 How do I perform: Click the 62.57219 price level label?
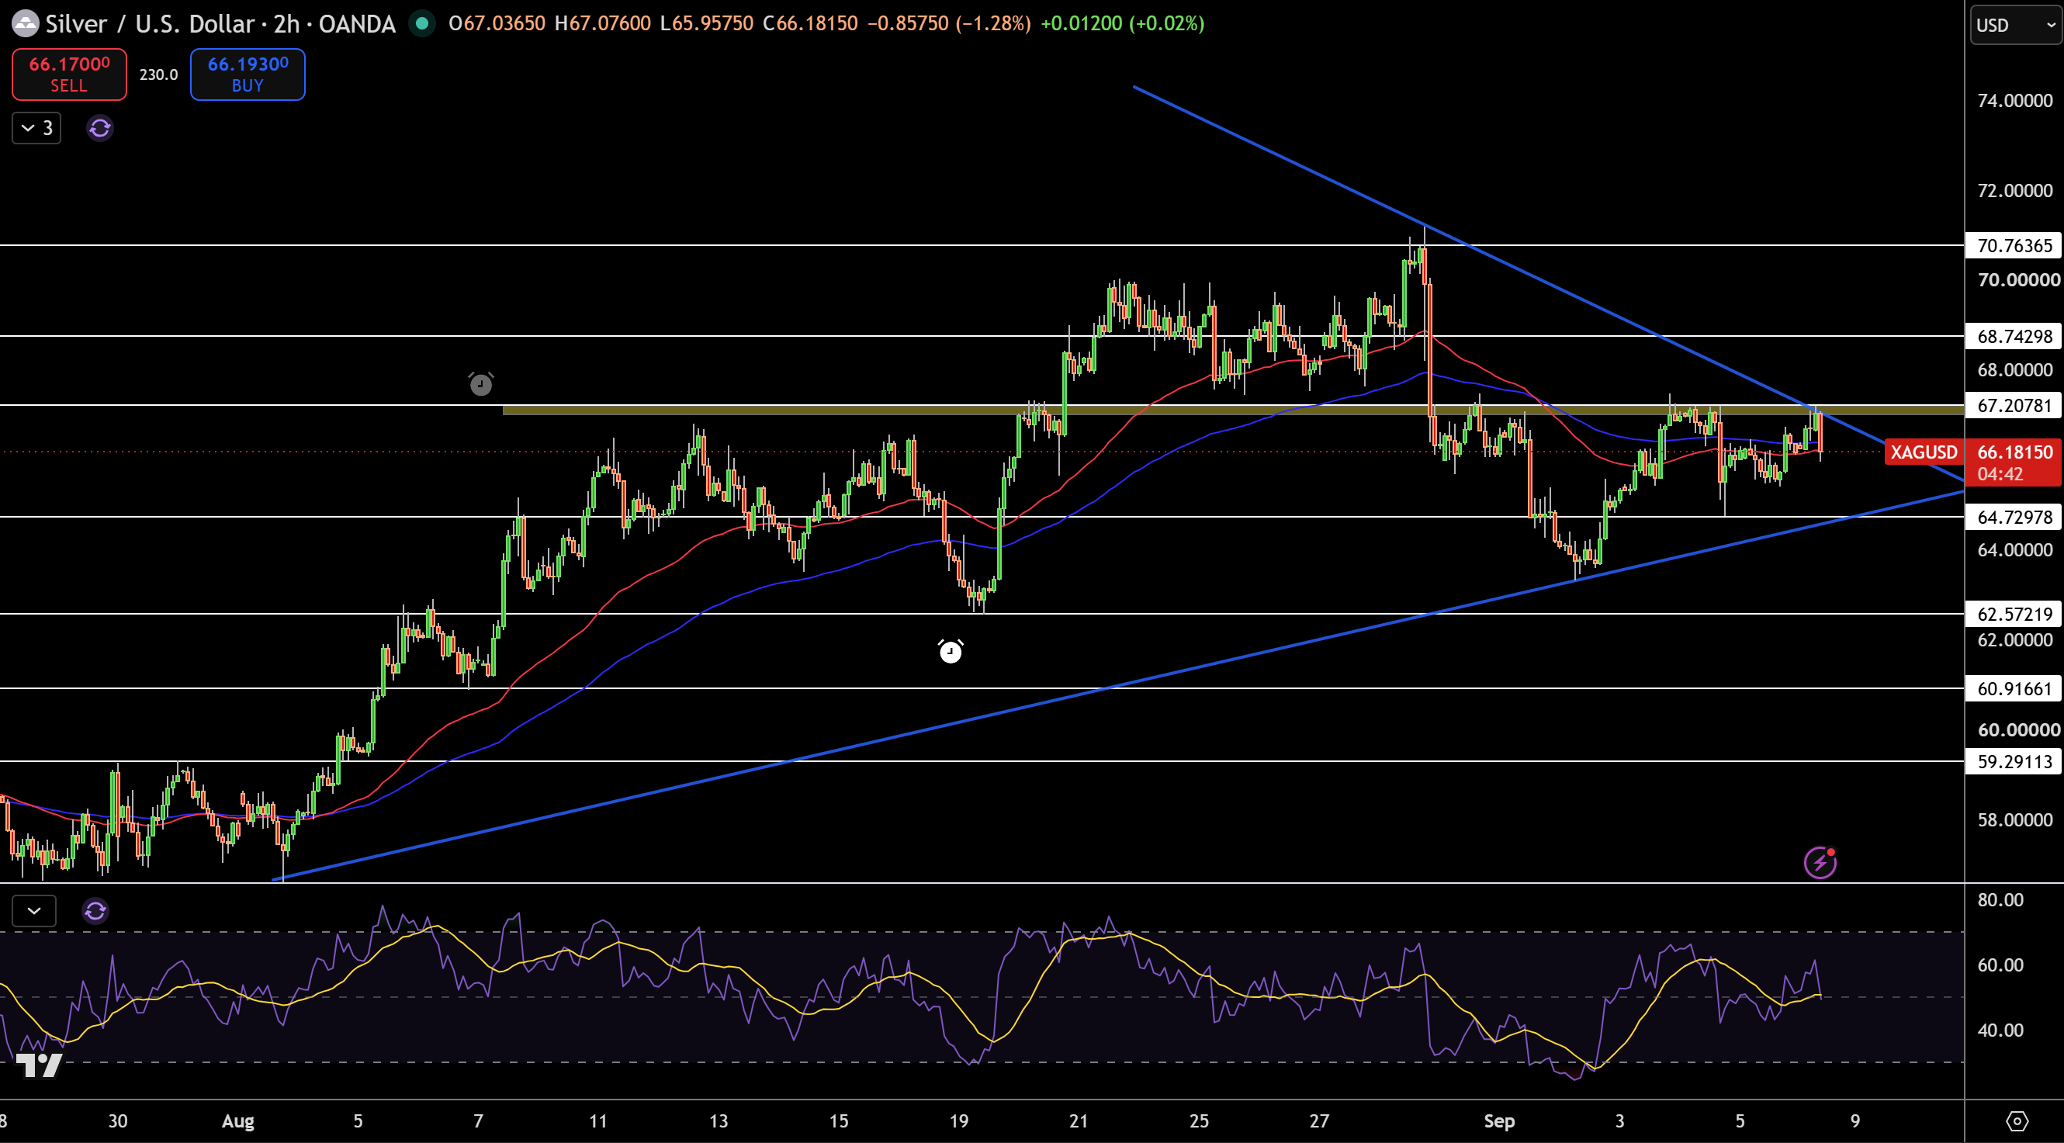pyautogui.click(x=2014, y=614)
